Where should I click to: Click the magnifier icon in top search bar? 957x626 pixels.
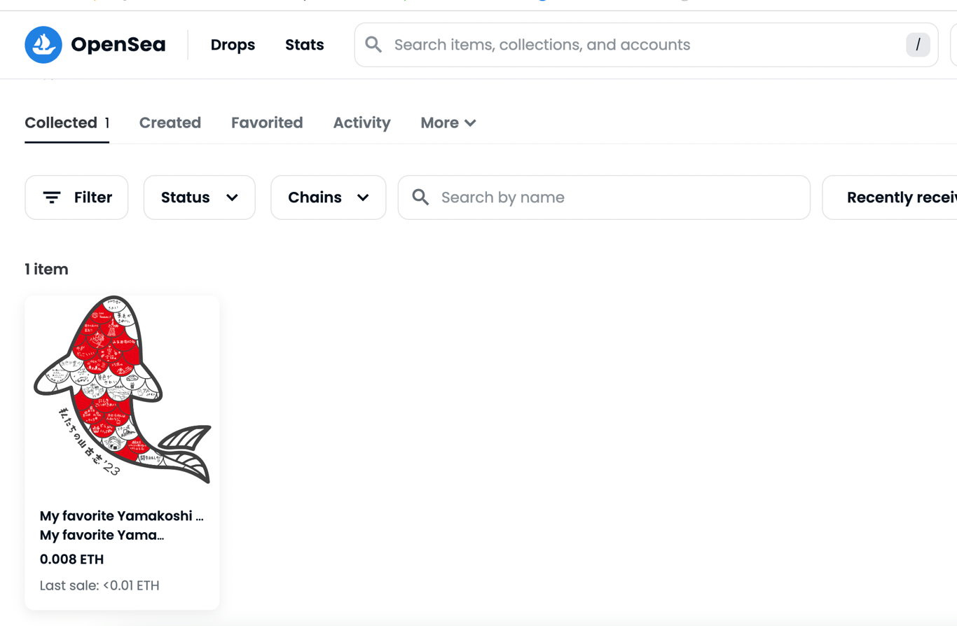(x=374, y=45)
